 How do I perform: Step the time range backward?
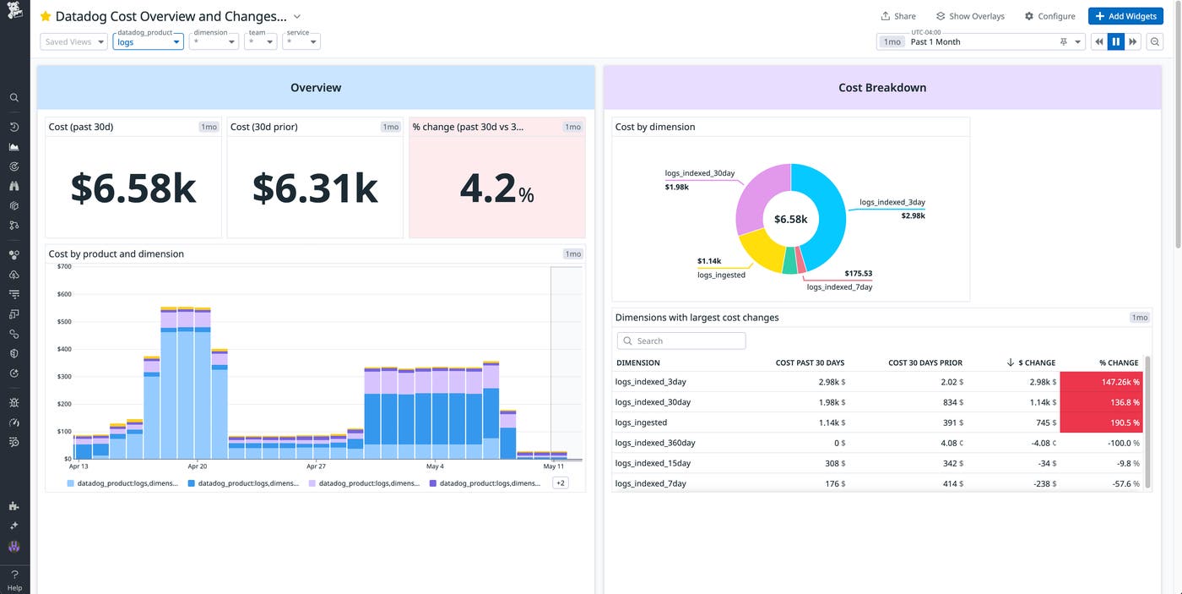[1099, 41]
